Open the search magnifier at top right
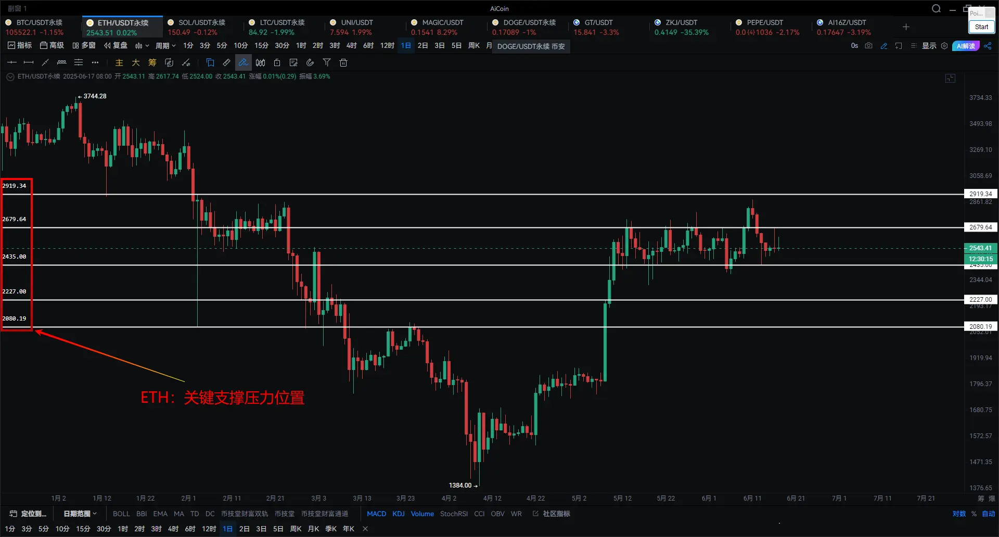Viewport: 999px width, 537px height. coord(936,8)
